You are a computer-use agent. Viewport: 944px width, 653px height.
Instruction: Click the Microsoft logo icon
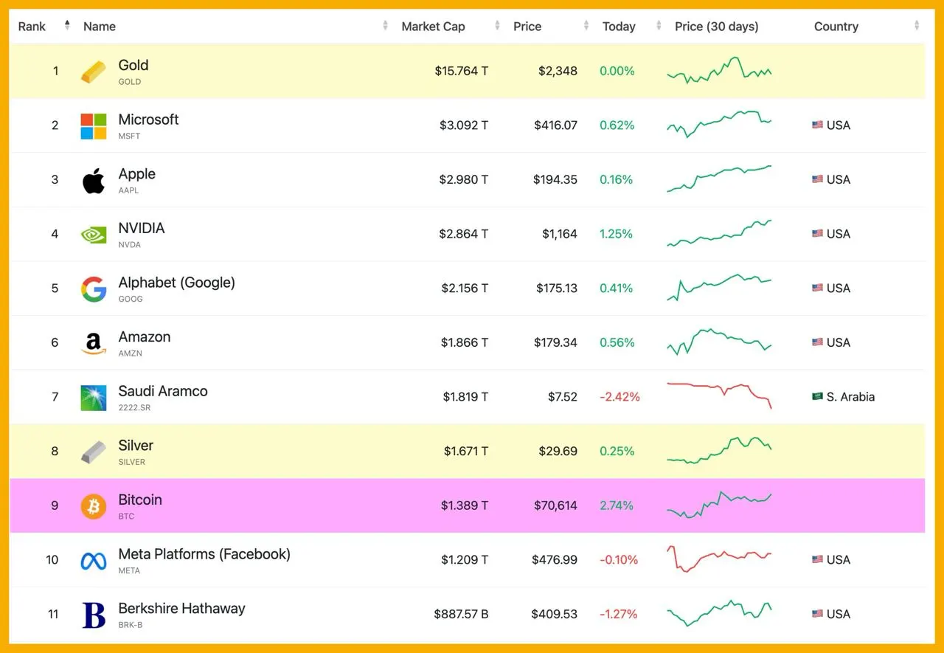click(x=94, y=126)
